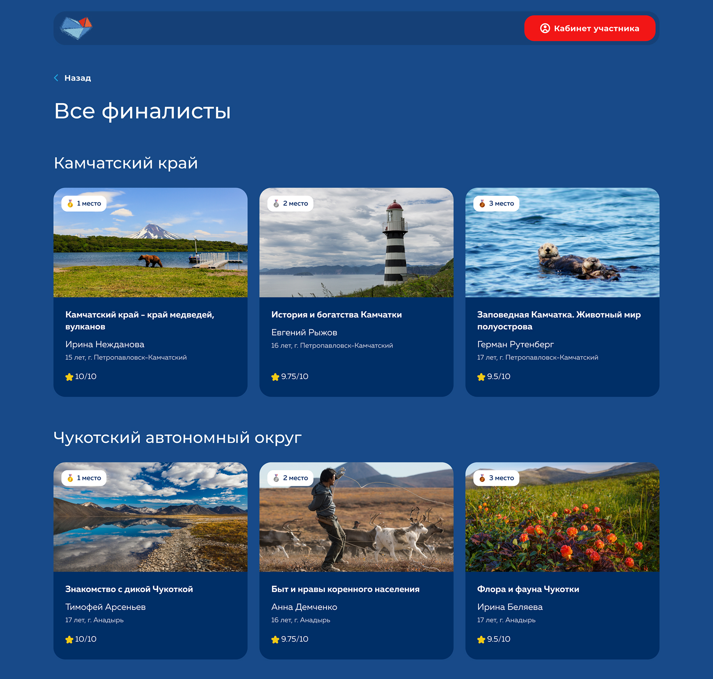The image size is (713, 679).
Task: Go back via Назад link
Action: coord(77,78)
